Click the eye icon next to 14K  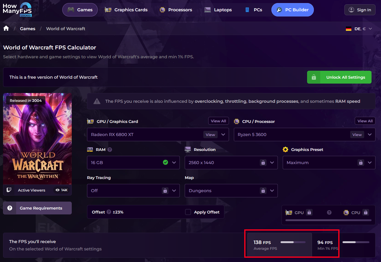click(57, 190)
